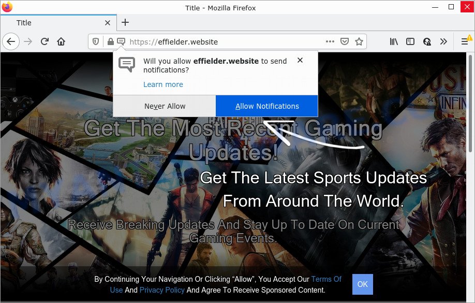Choose Never Allow for notifications
The image size is (475, 303).
(x=165, y=106)
